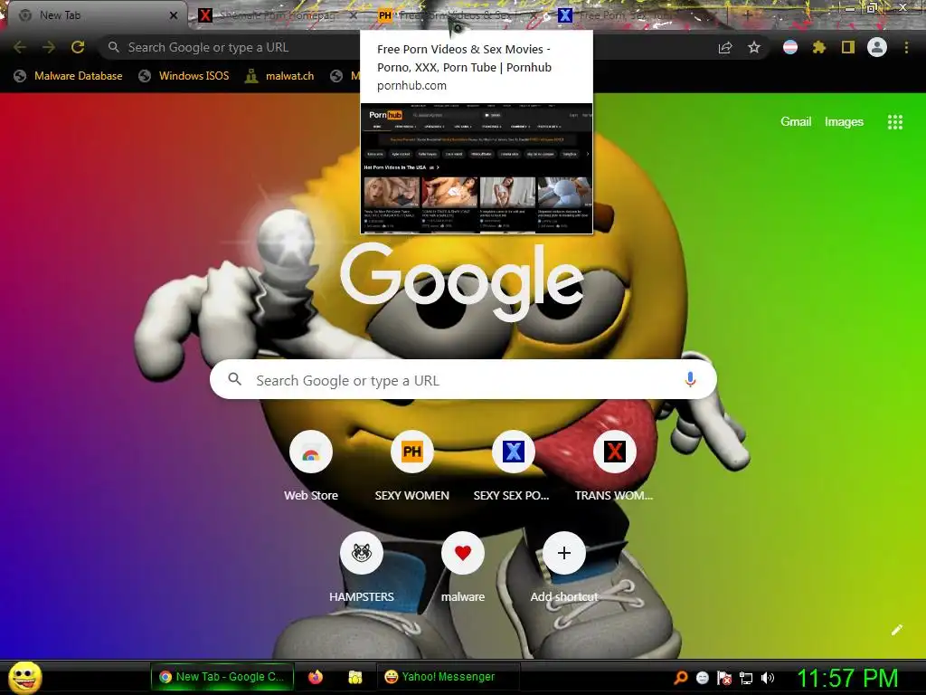The image size is (926, 695).
Task: Open Gmail from the new tab page
Action: [x=796, y=122]
